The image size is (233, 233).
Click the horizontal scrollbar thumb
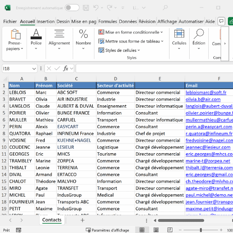(181, 220)
